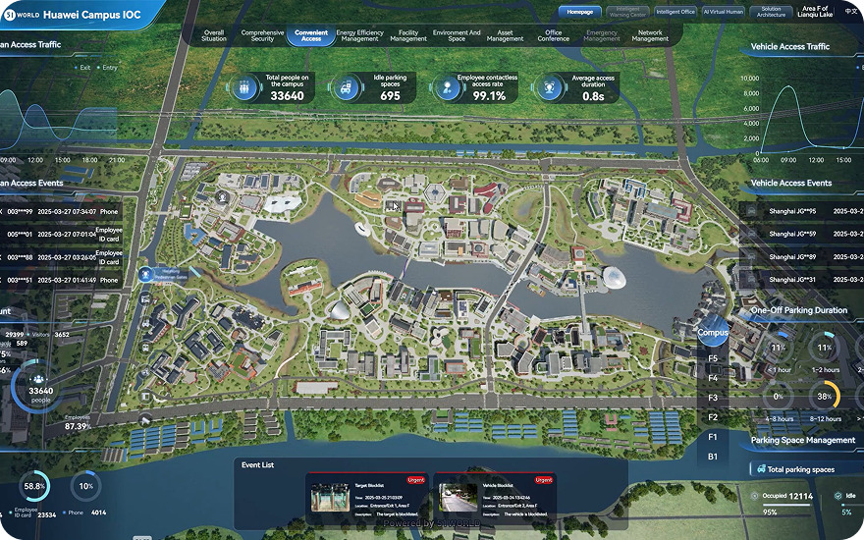
Task: Select the pedestrian gates map marker
Action: coord(145,274)
